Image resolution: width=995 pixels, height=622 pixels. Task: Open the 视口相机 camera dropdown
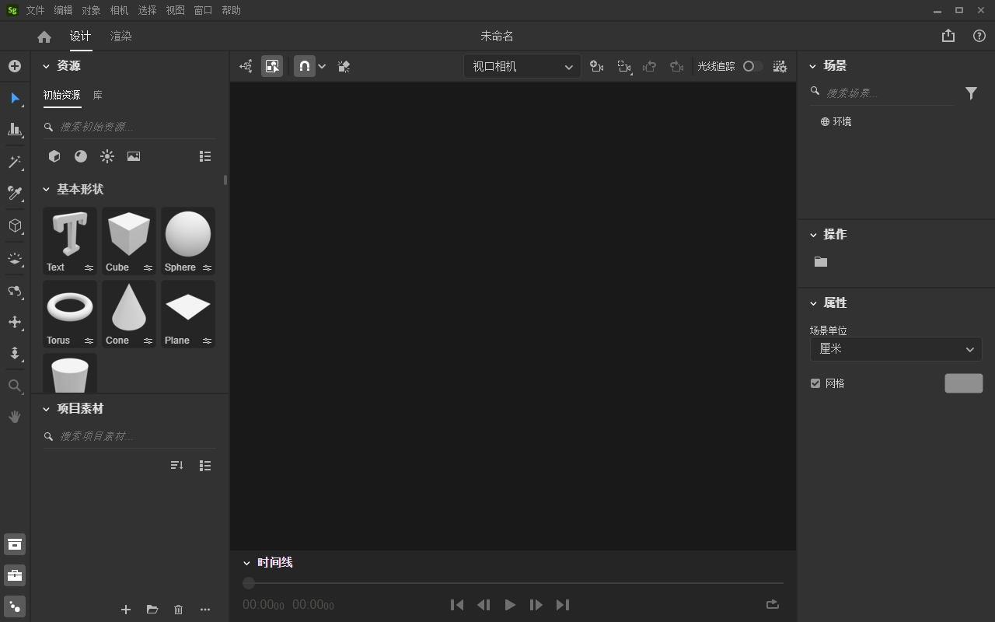(522, 67)
